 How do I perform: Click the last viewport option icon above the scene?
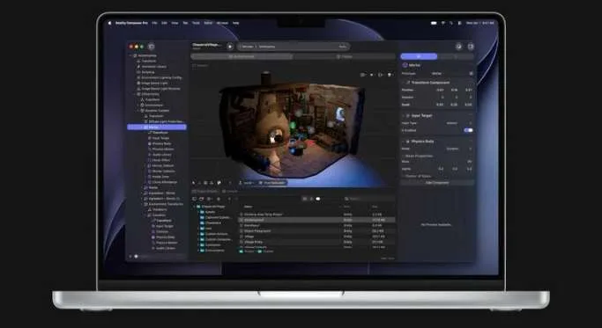[x=390, y=75]
